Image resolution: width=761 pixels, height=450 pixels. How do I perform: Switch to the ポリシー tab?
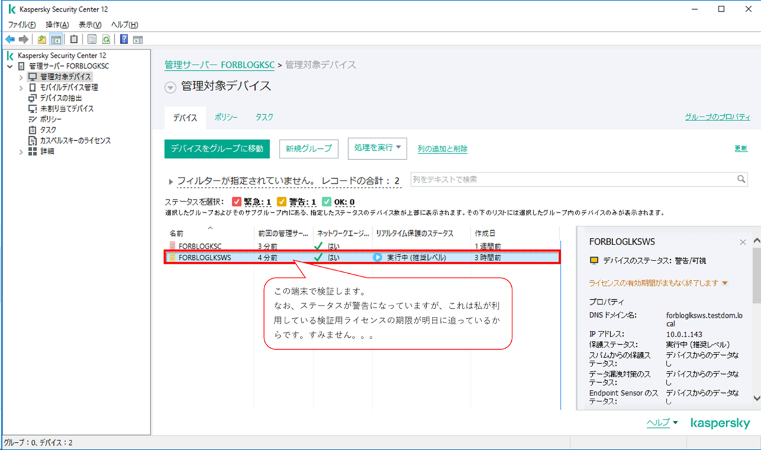tap(226, 117)
